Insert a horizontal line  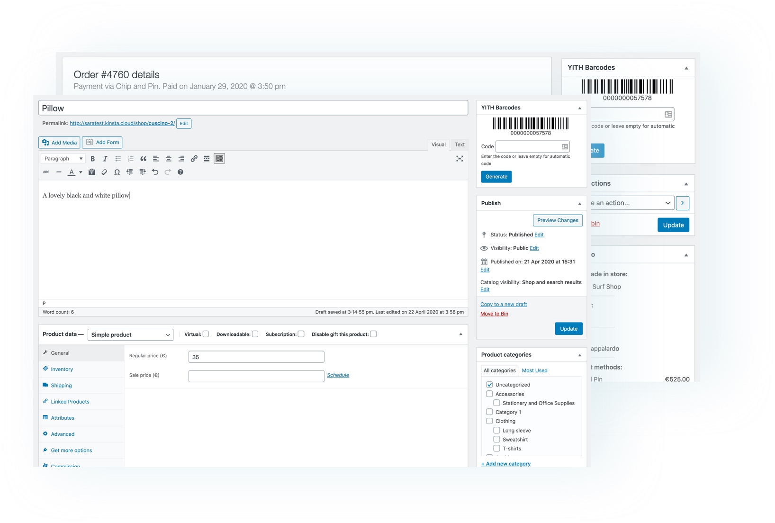click(x=59, y=172)
